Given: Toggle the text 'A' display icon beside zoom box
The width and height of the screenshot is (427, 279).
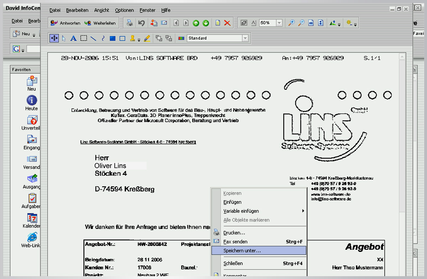Looking at the screenshot, I should tap(254, 23).
